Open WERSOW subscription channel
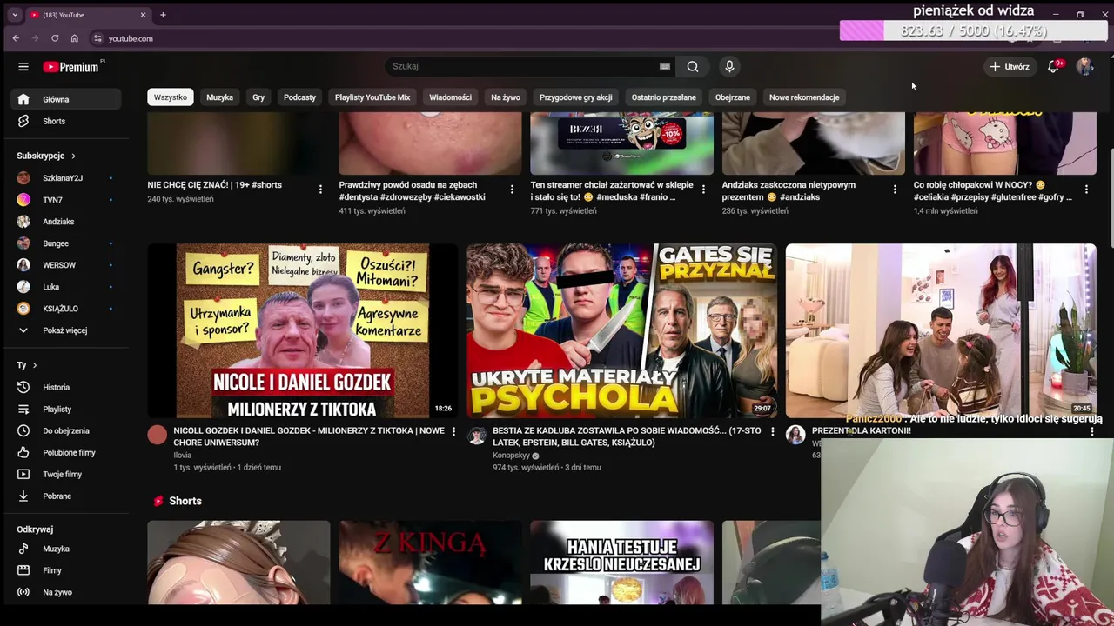This screenshot has height=626, width=1114. (x=66, y=265)
